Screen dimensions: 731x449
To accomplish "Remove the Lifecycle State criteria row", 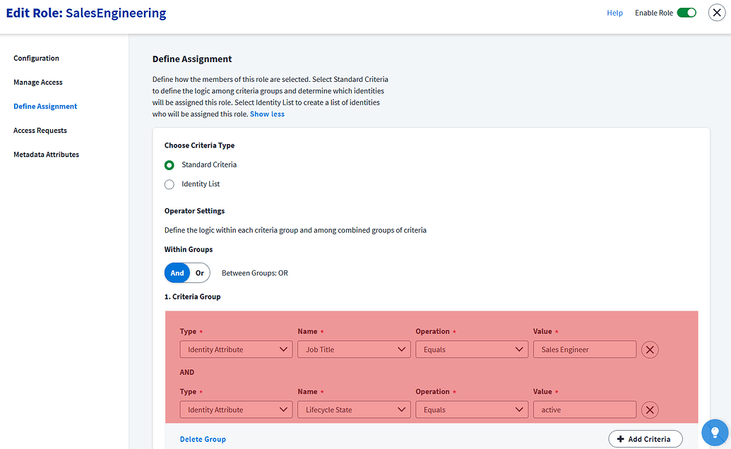I will (x=650, y=409).
